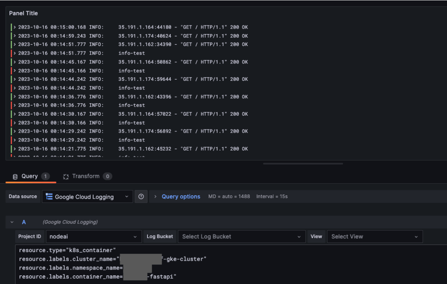Open the Select View dropdown
Image resolution: width=447 pixels, height=284 pixels.
pos(375,237)
